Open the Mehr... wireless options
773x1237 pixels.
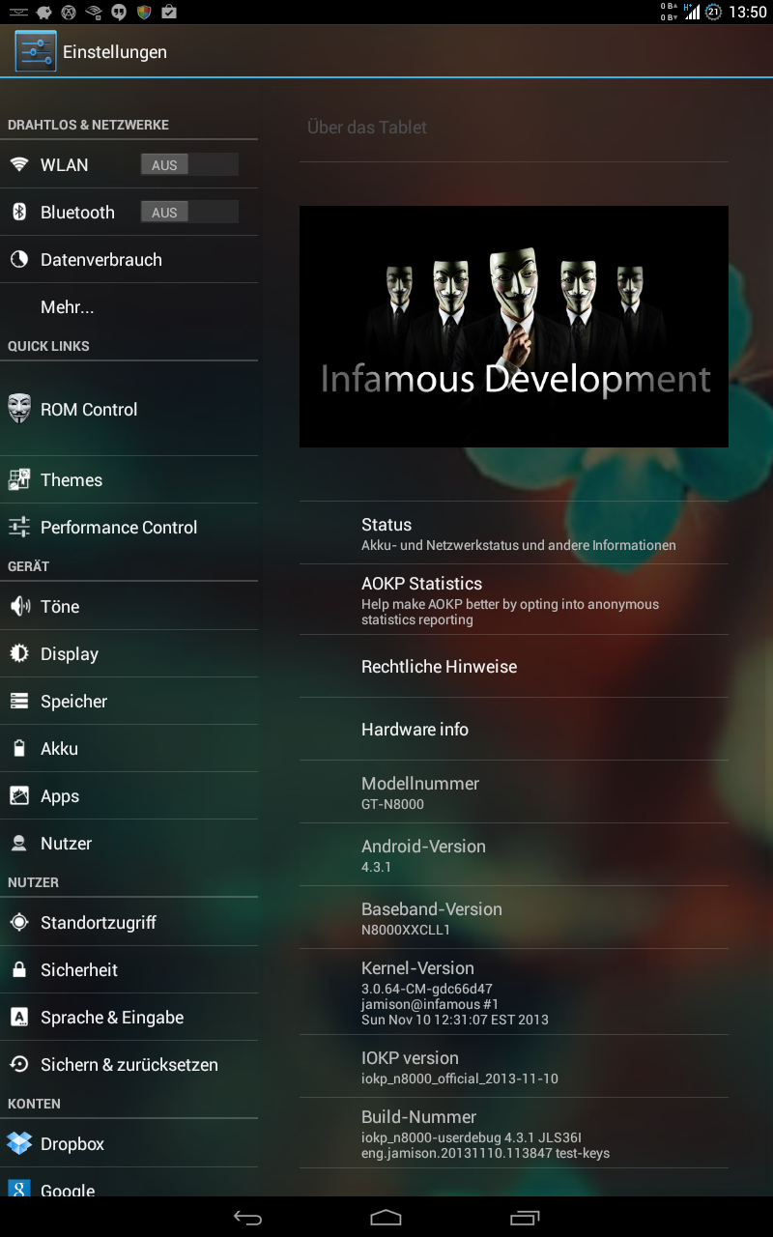point(129,307)
